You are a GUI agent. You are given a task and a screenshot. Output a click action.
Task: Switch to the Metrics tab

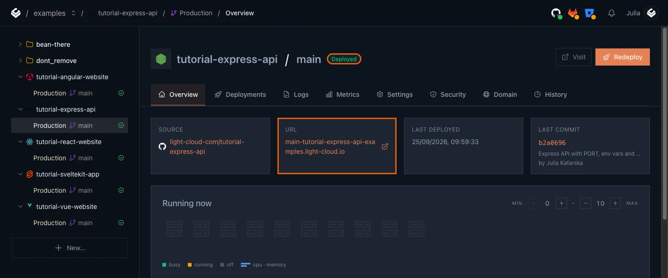click(x=342, y=95)
